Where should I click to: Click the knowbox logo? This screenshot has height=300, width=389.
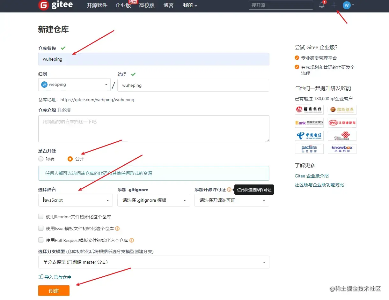pos(342,149)
